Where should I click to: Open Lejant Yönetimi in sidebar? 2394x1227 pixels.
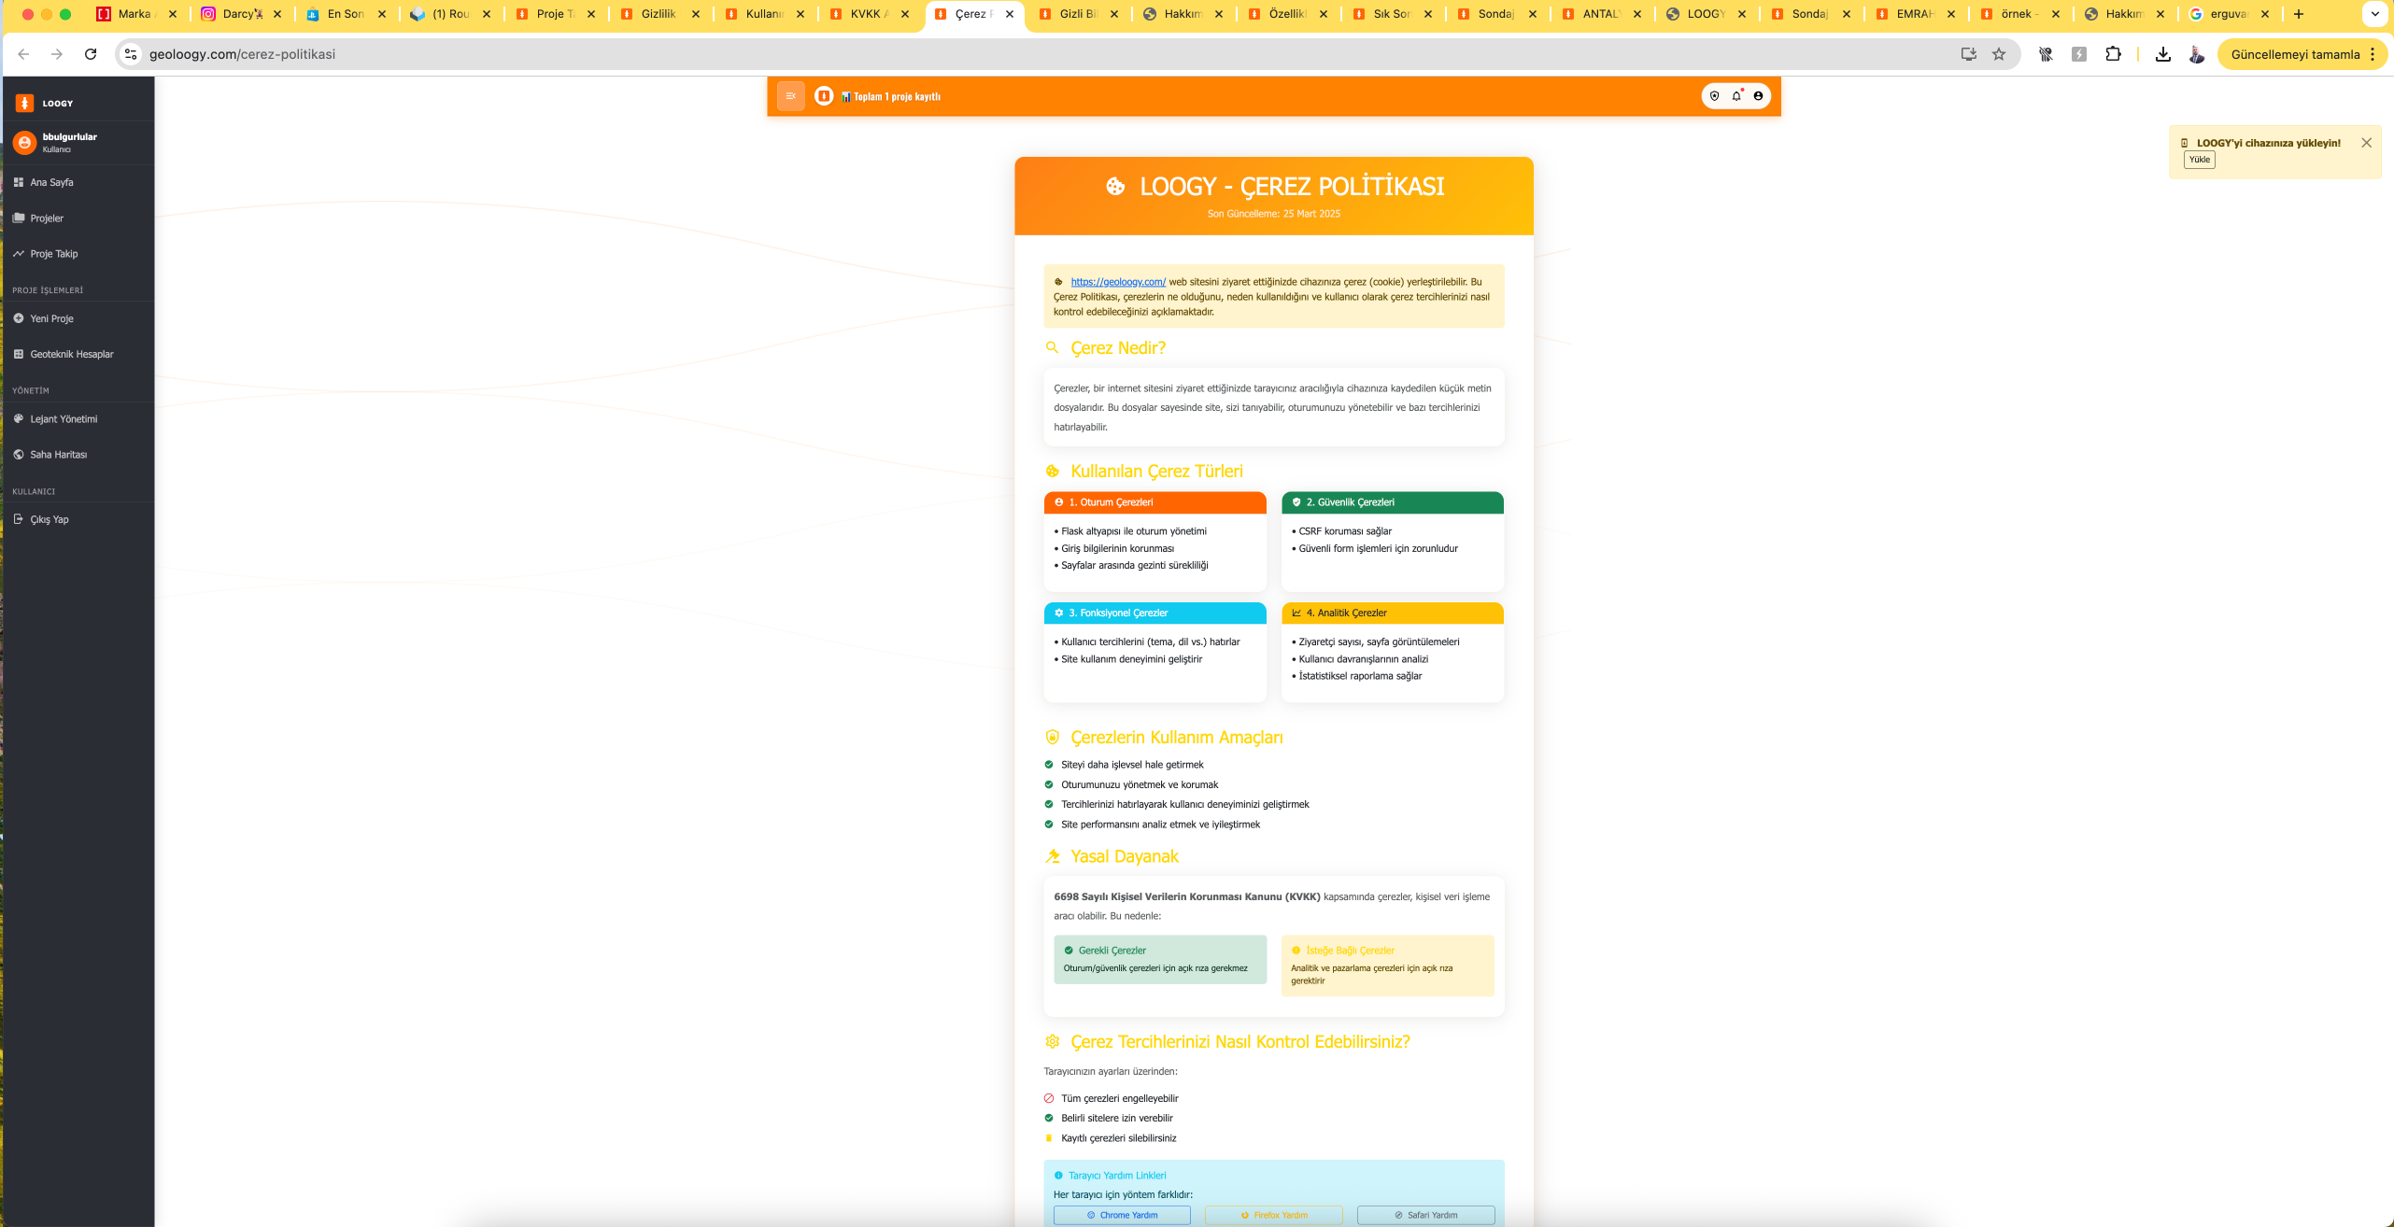pos(64,419)
